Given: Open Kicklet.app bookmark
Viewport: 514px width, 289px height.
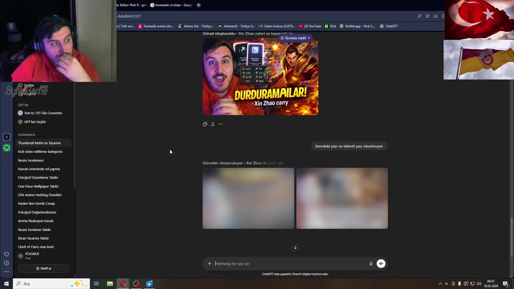Looking at the screenshot, I should (357, 26).
